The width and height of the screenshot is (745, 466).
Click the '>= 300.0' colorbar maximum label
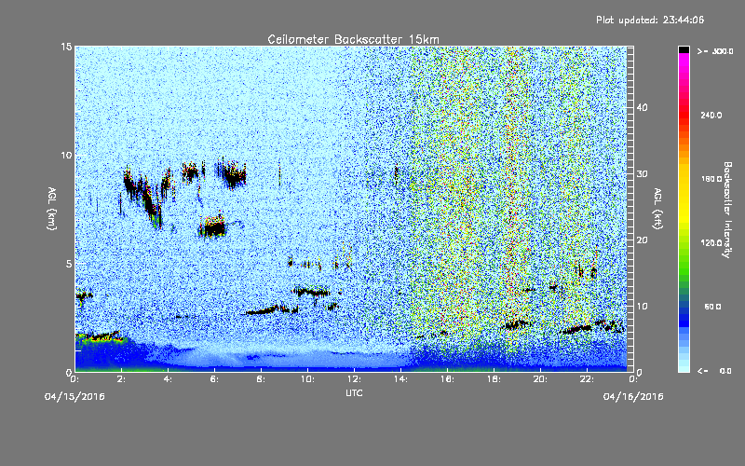(715, 51)
